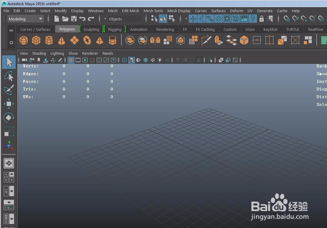Screen dimensions: 327x228
Task: Click the Bevel cube shelf icon
Action: tap(244, 40)
